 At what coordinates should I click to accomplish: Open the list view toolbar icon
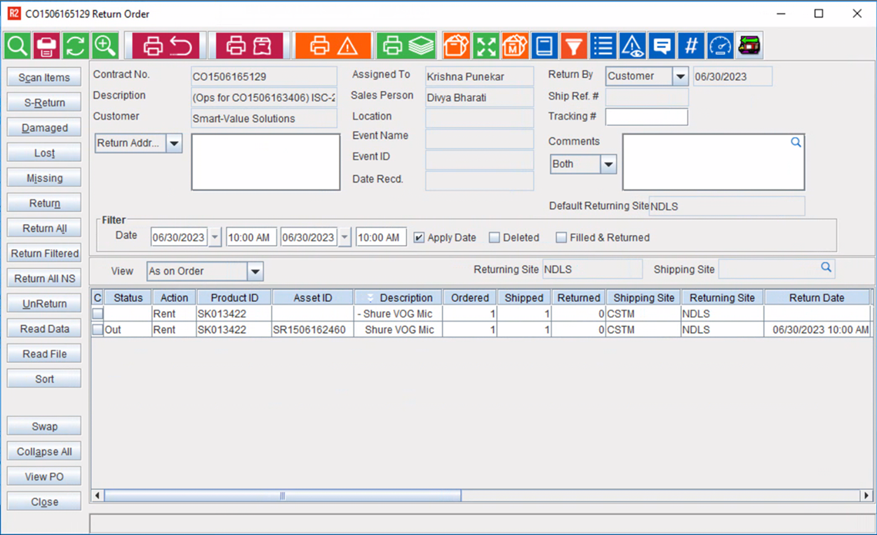click(603, 45)
